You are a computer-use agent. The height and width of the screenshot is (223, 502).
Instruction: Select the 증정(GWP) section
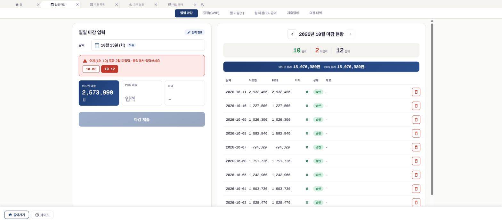coord(211,13)
